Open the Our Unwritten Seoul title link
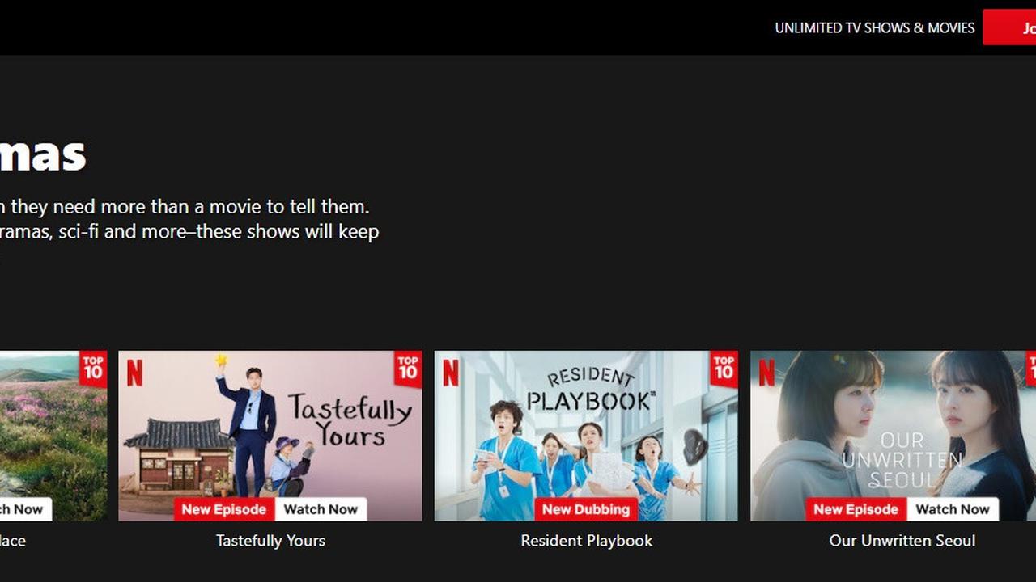Screen dimensions: 1036x582 point(902,541)
